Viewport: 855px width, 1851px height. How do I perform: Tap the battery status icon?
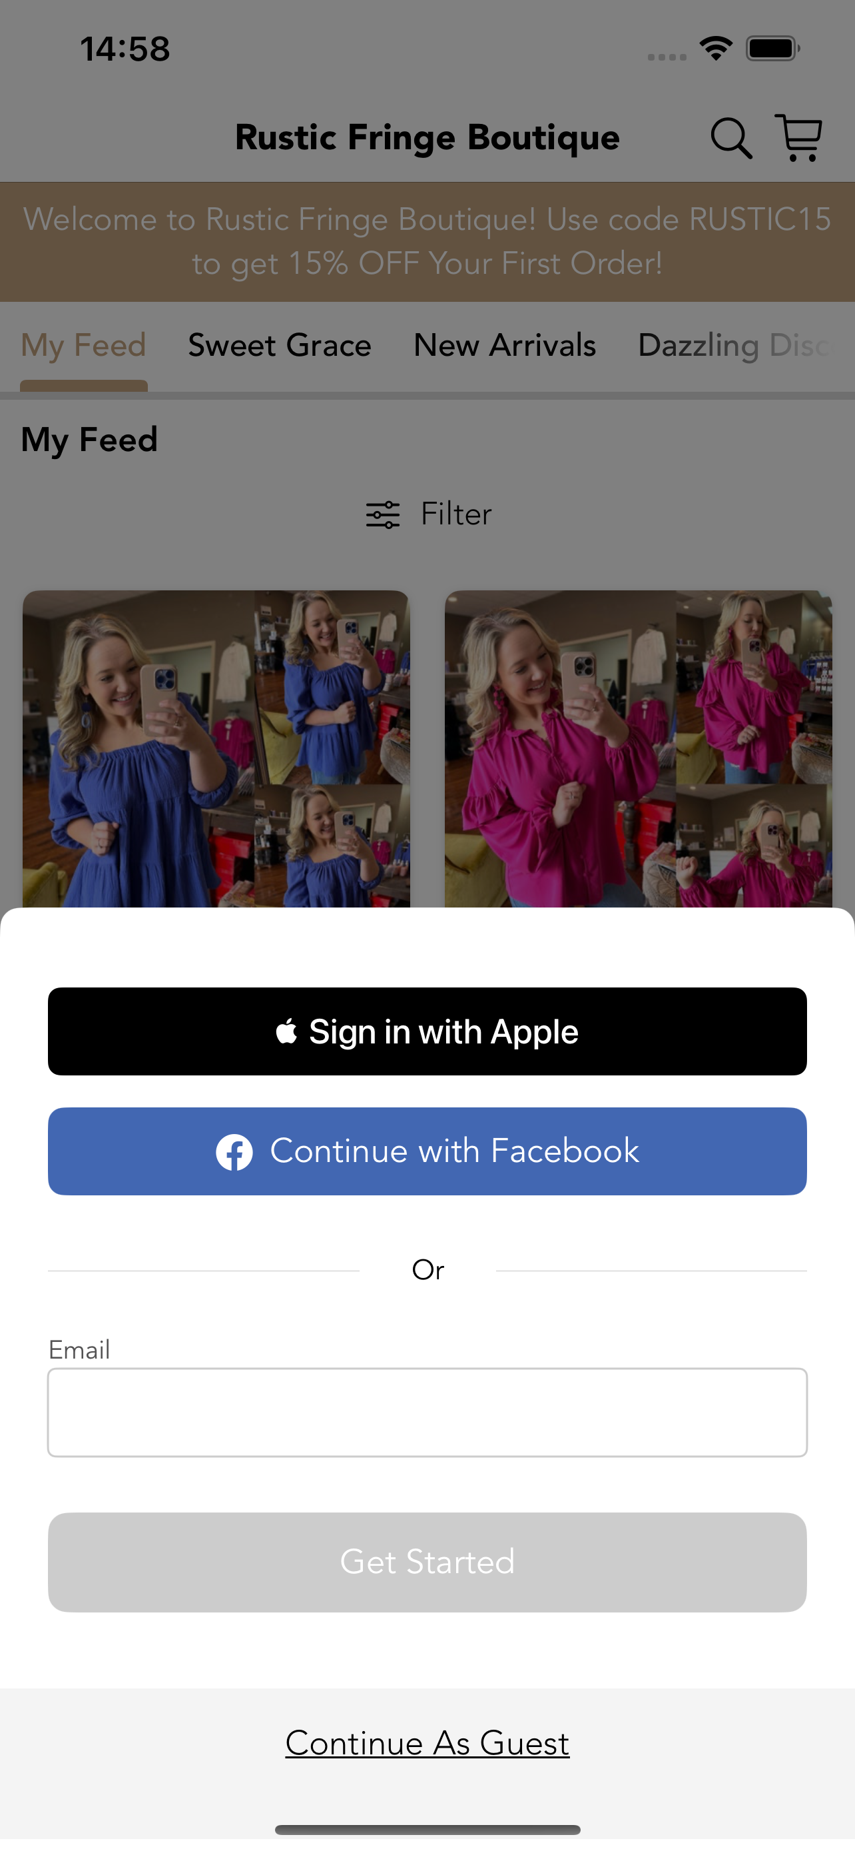click(x=772, y=48)
